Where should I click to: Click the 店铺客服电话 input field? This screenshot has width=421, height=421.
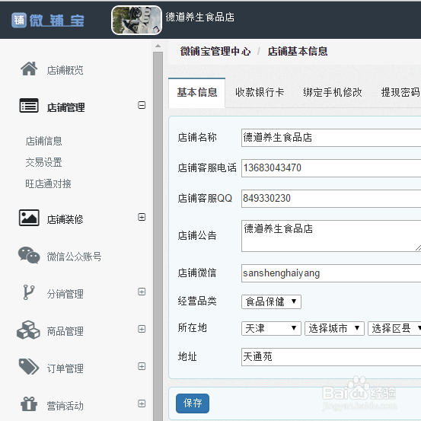pos(331,168)
